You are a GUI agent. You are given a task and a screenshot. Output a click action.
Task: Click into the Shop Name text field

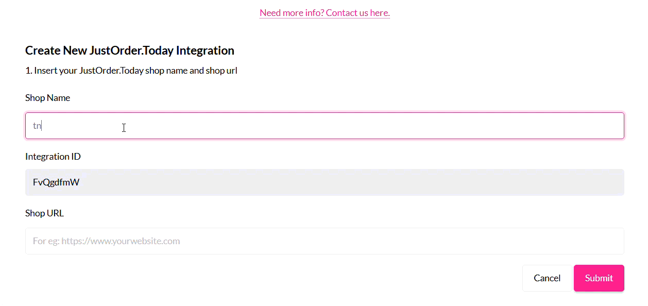[x=325, y=126]
